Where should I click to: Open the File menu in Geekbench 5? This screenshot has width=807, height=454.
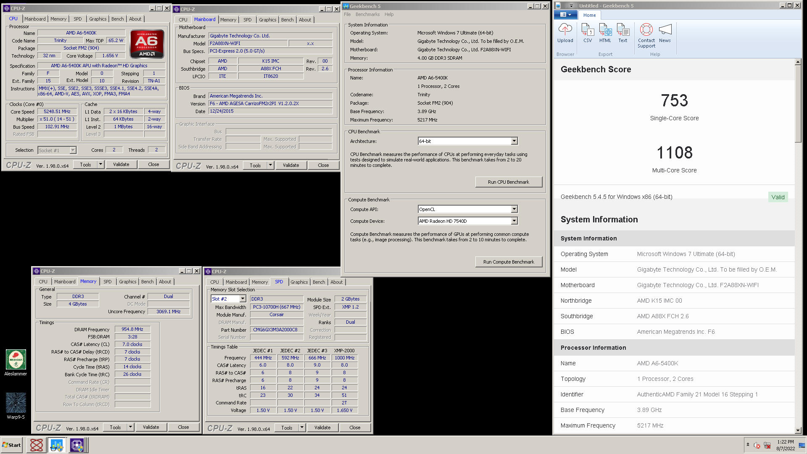pos(347,14)
